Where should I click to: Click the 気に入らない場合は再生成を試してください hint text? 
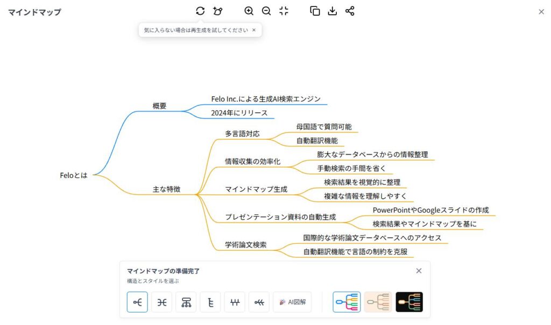(196, 30)
